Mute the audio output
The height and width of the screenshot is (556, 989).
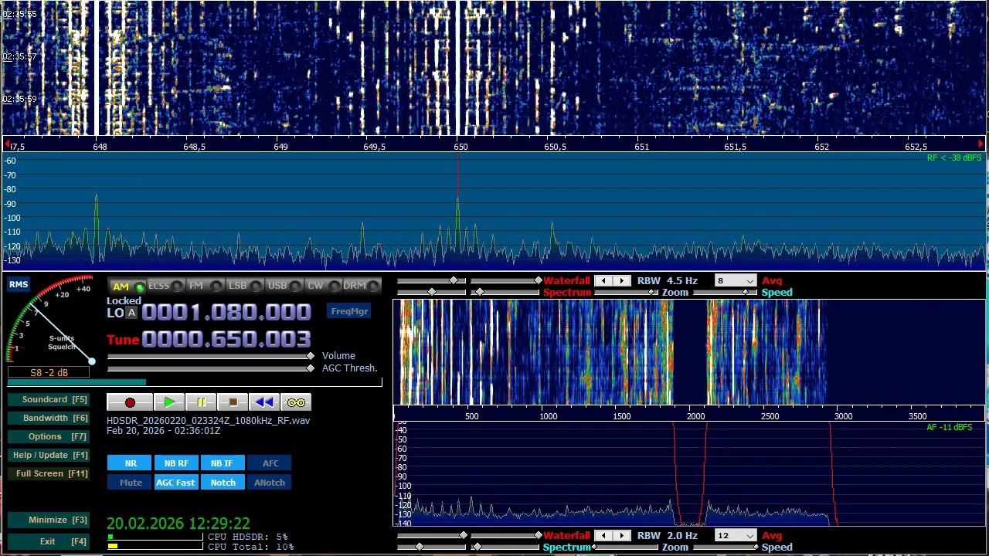tap(131, 483)
